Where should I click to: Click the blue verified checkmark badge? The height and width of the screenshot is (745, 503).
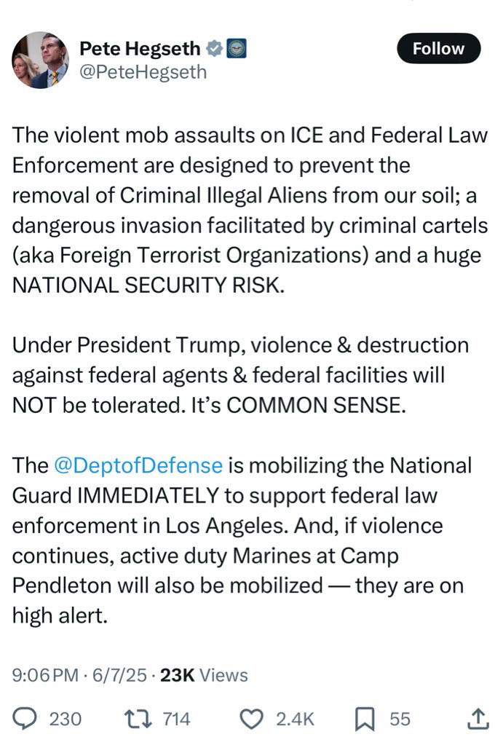tap(214, 49)
